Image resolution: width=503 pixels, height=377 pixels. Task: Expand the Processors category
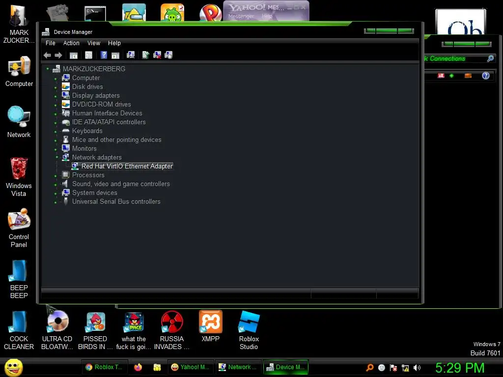click(56, 176)
